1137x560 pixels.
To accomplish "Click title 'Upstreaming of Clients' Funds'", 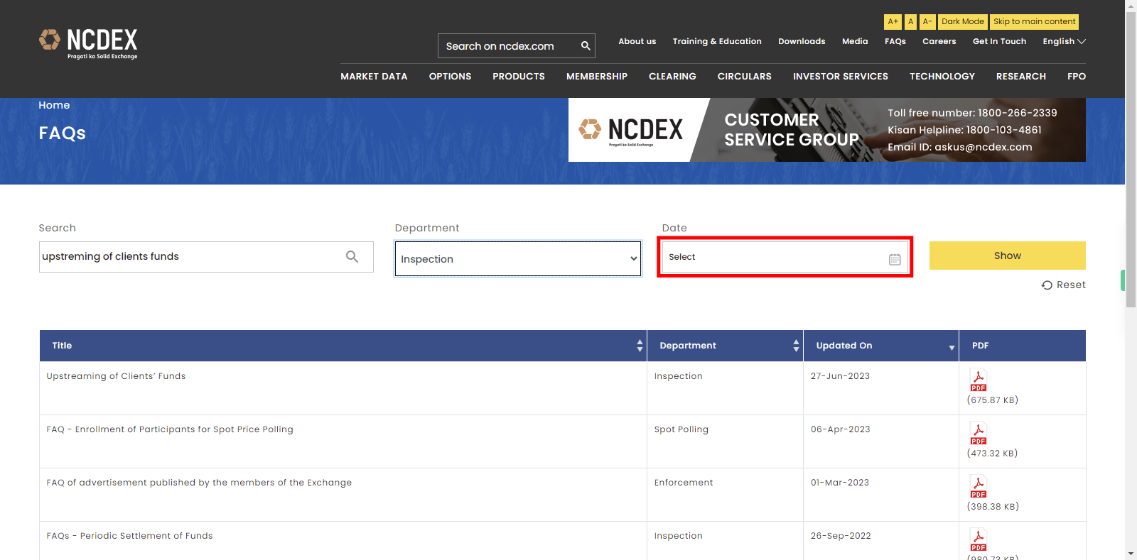I will (x=116, y=376).
